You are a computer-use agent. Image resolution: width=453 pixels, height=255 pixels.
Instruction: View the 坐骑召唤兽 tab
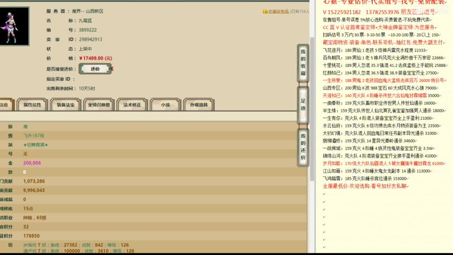98,105
